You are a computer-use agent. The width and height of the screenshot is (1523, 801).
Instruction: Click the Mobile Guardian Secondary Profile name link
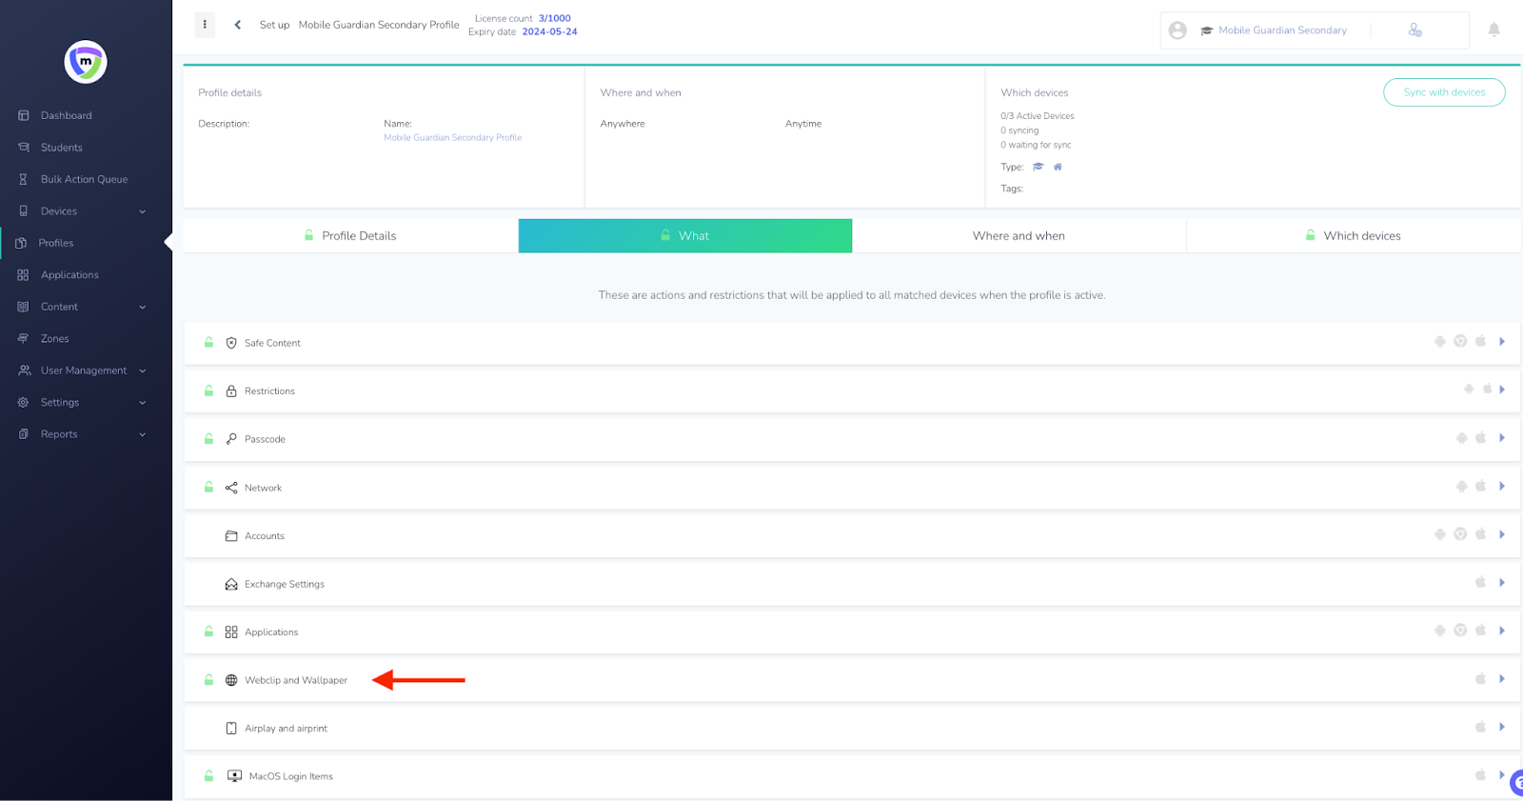[453, 137]
